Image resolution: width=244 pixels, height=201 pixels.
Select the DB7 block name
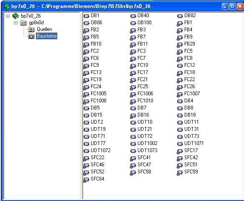142,108
